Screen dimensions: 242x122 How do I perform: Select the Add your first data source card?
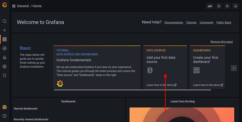(x=165, y=60)
